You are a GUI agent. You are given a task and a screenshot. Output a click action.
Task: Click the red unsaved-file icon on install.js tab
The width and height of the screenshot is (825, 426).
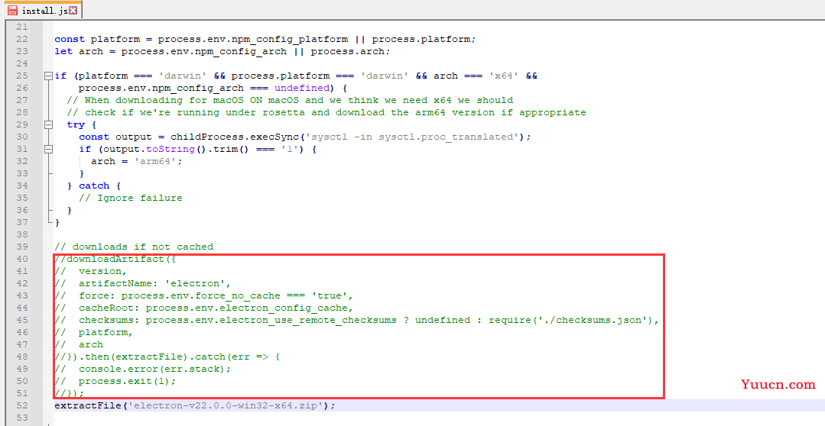[x=12, y=10]
